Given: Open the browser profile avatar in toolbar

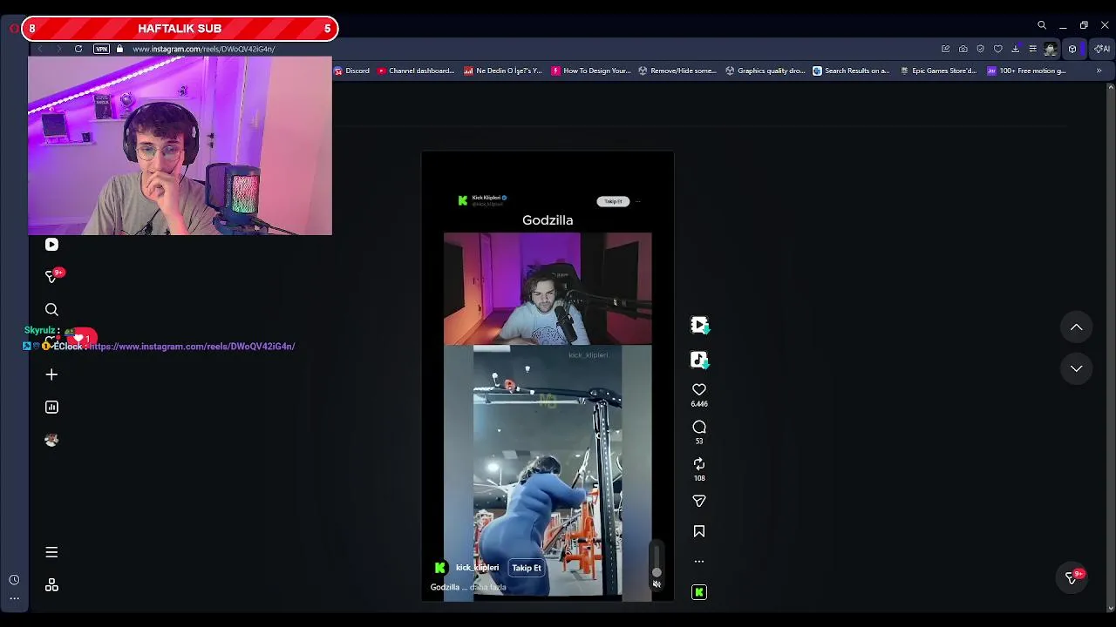Looking at the screenshot, I should pos(1051,49).
